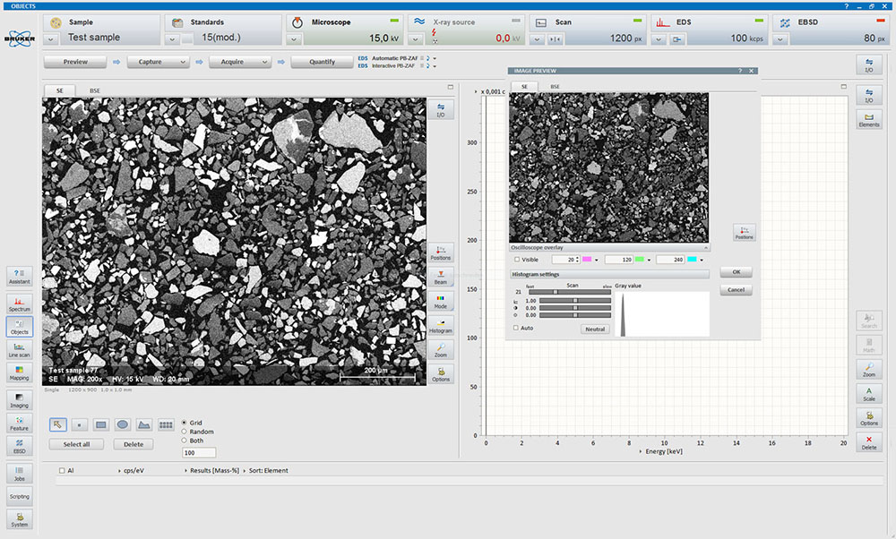The width and height of the screenshot is (896, 539).
Task: Open the Scripting panel
Action: [20, 495]
